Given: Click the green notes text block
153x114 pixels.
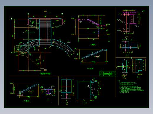Looking at the screenshot, I should [x=131, y=87].
